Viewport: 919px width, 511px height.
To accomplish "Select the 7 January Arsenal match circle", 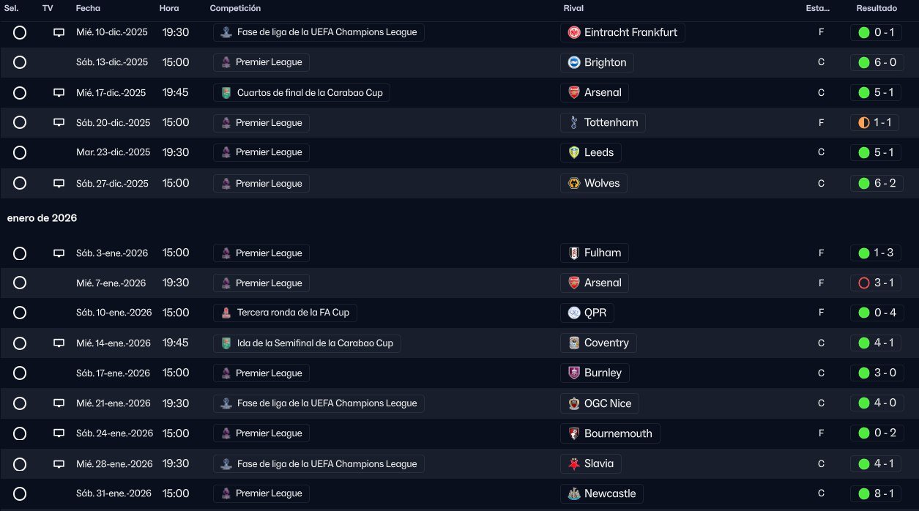I will [x=20, y=283].
